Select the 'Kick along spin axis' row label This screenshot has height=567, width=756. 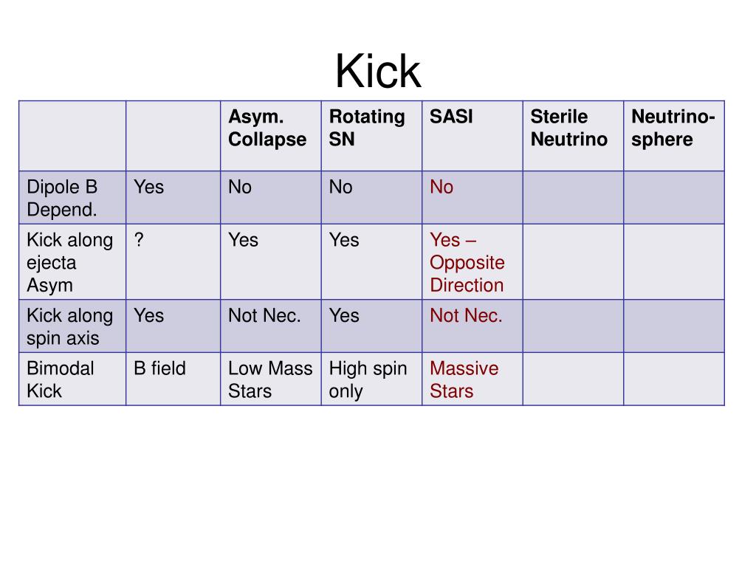[x=72, y=326]
